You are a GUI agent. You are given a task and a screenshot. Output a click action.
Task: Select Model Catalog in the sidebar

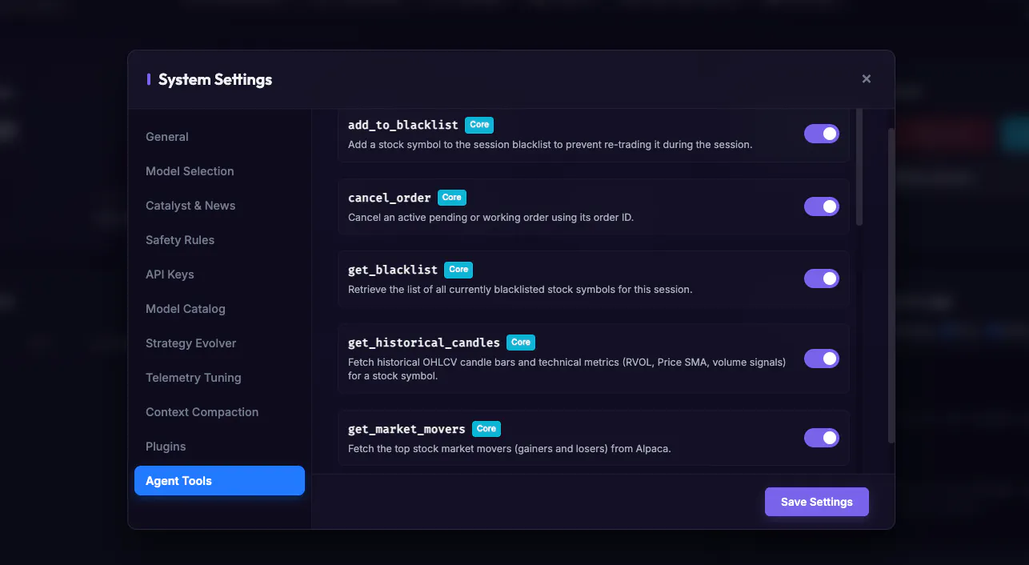tap(219, 309)
